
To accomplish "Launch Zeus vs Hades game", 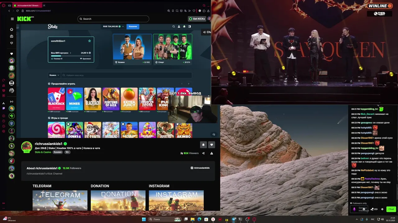I will pos(147,99).
